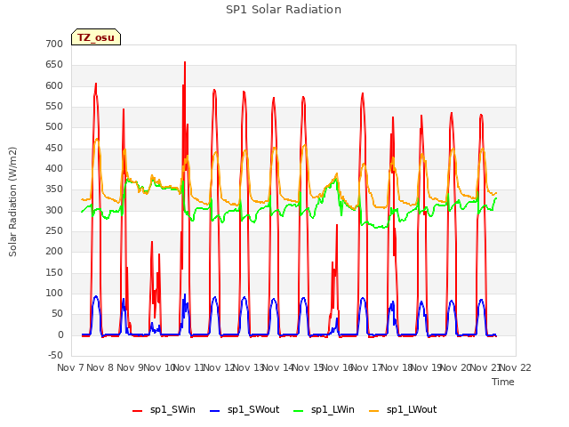Screen dimensions: 569x427
Task: Click the chart title SP1 Solar Radiation
Action: pyautogui.click(x=284, y=10)
